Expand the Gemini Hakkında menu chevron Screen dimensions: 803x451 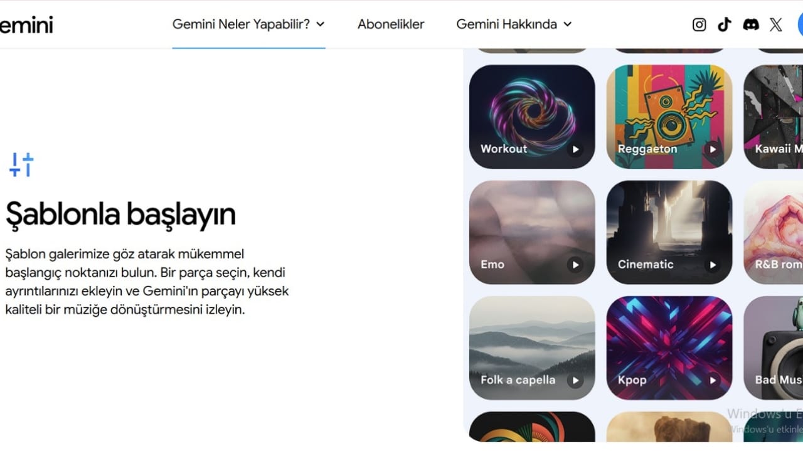click(568, 24)
